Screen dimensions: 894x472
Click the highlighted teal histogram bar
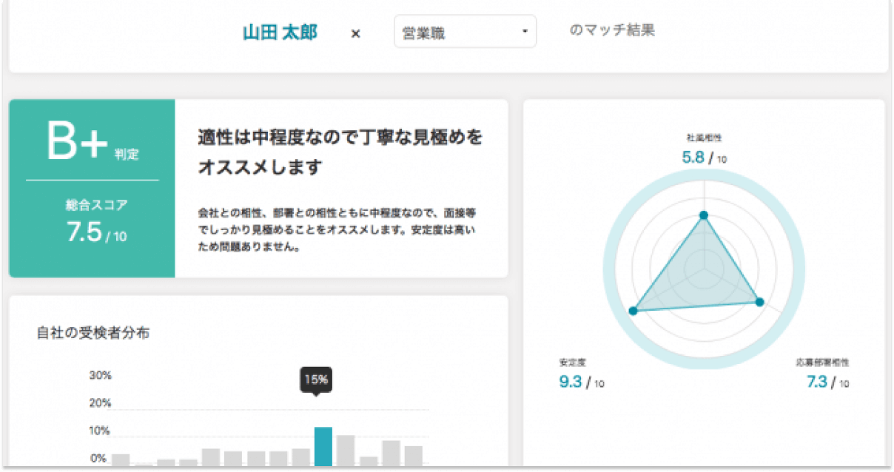(x=323, y=446)
